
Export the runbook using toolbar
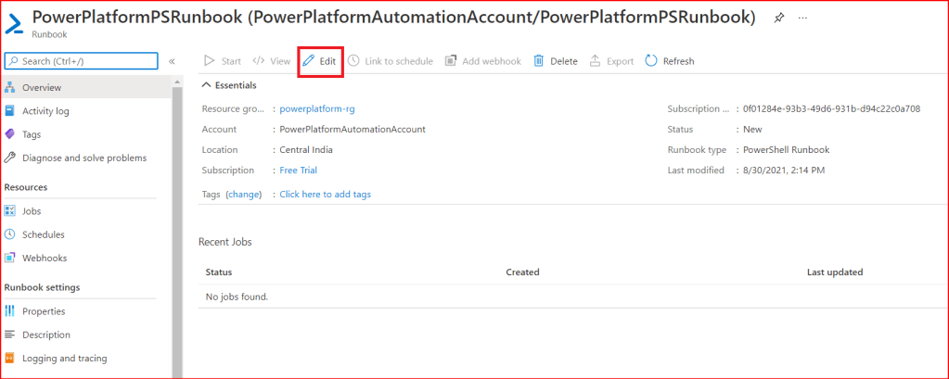point(611,61)
